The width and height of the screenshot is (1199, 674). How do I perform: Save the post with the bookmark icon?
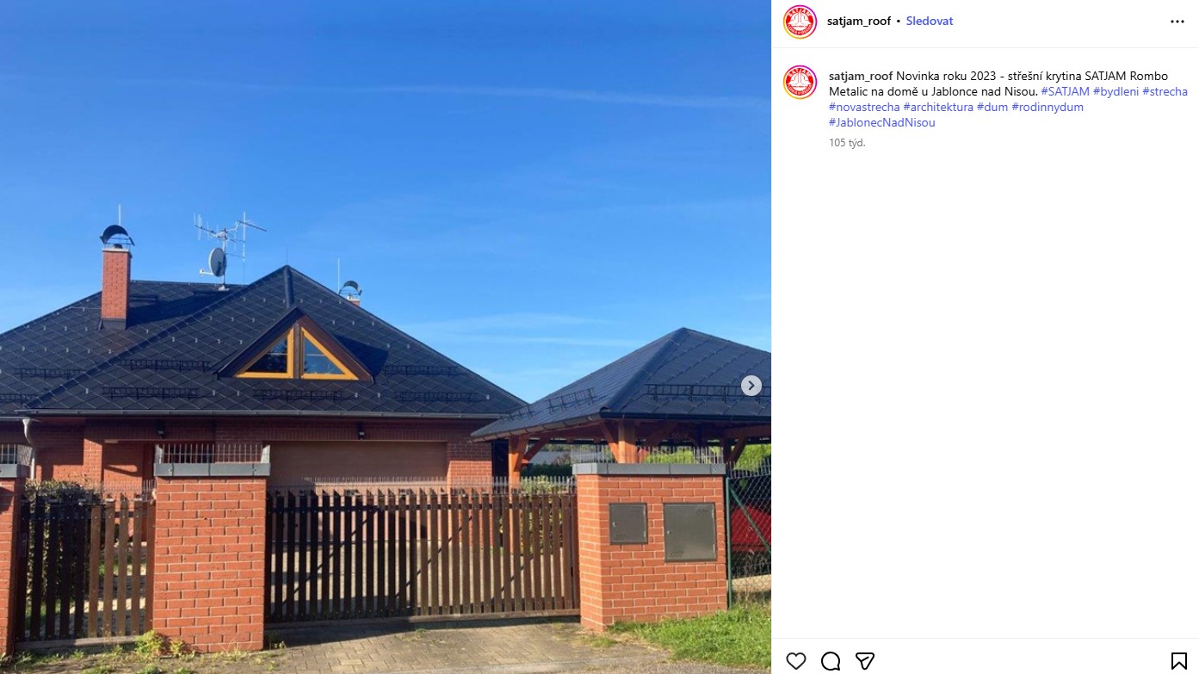tap(1179, 661)
